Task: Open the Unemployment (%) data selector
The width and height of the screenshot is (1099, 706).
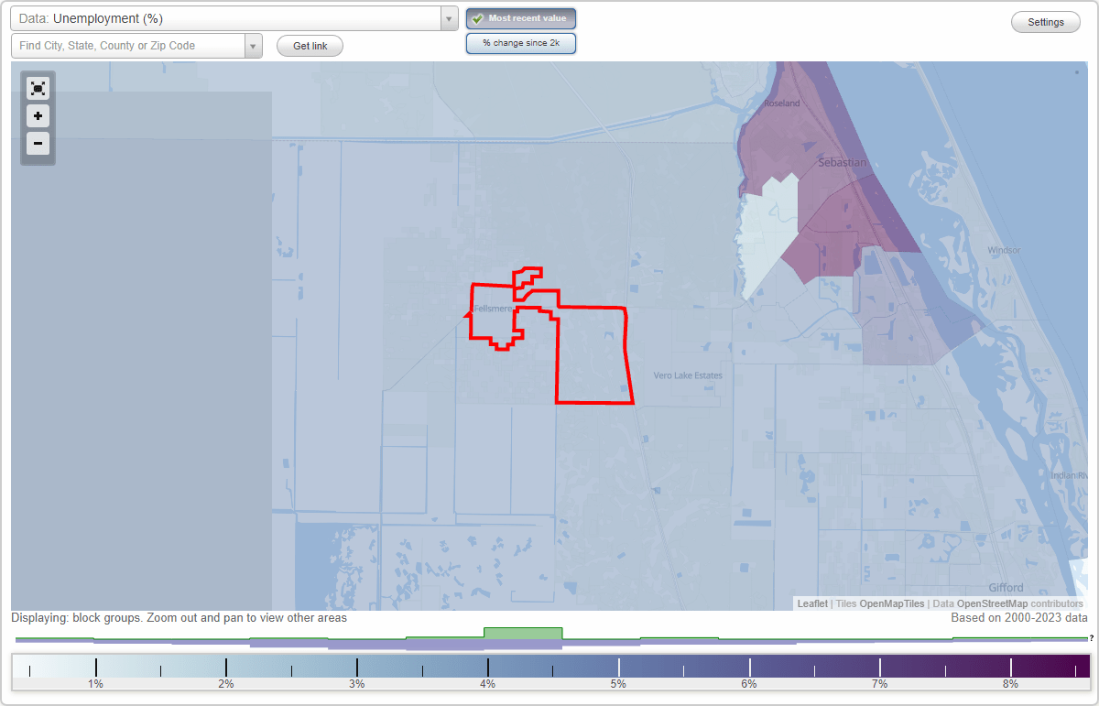Action: tap(229, 18)
